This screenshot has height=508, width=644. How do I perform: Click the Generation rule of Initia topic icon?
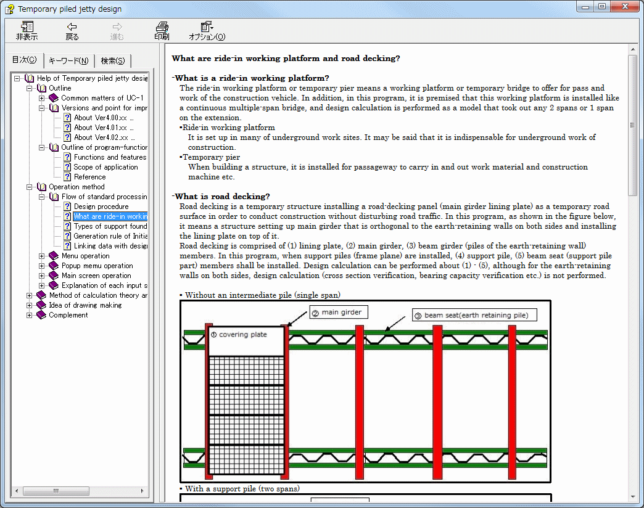(x=67, y=236)
